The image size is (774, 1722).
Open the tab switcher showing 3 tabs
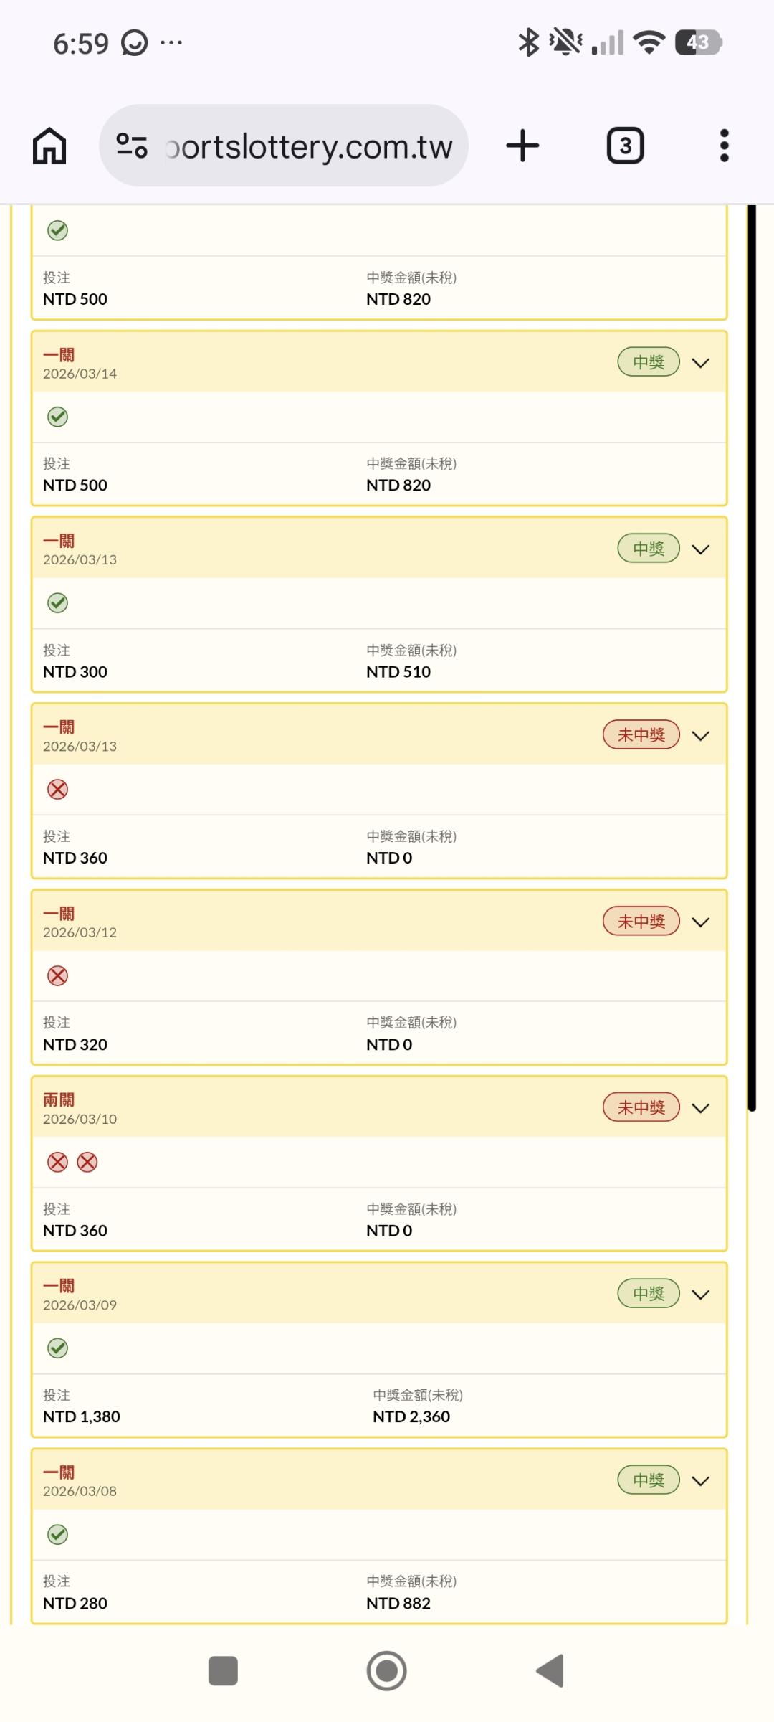(x=625, y=146)
